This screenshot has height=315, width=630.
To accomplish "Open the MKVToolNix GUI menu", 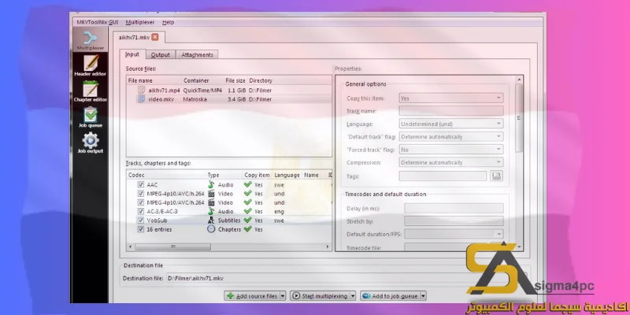I will (97, 23).
